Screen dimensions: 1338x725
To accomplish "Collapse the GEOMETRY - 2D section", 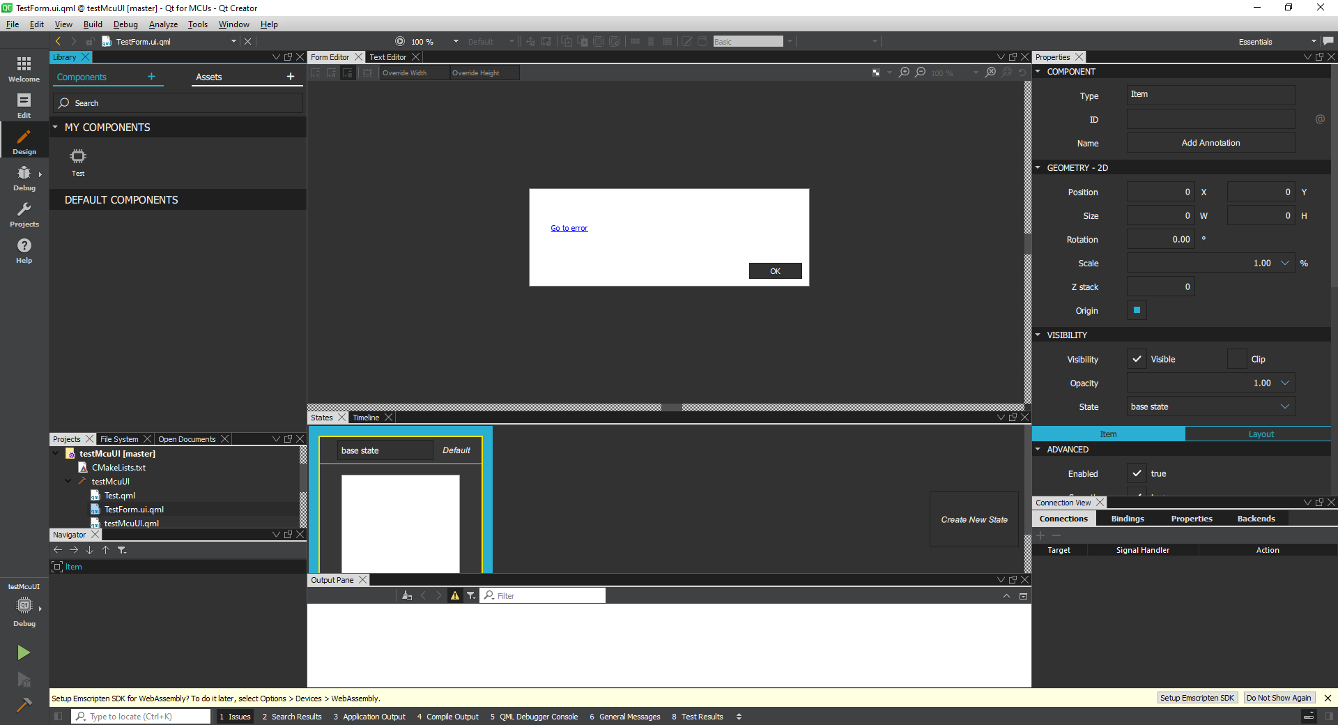I will tap(1038, 168).
